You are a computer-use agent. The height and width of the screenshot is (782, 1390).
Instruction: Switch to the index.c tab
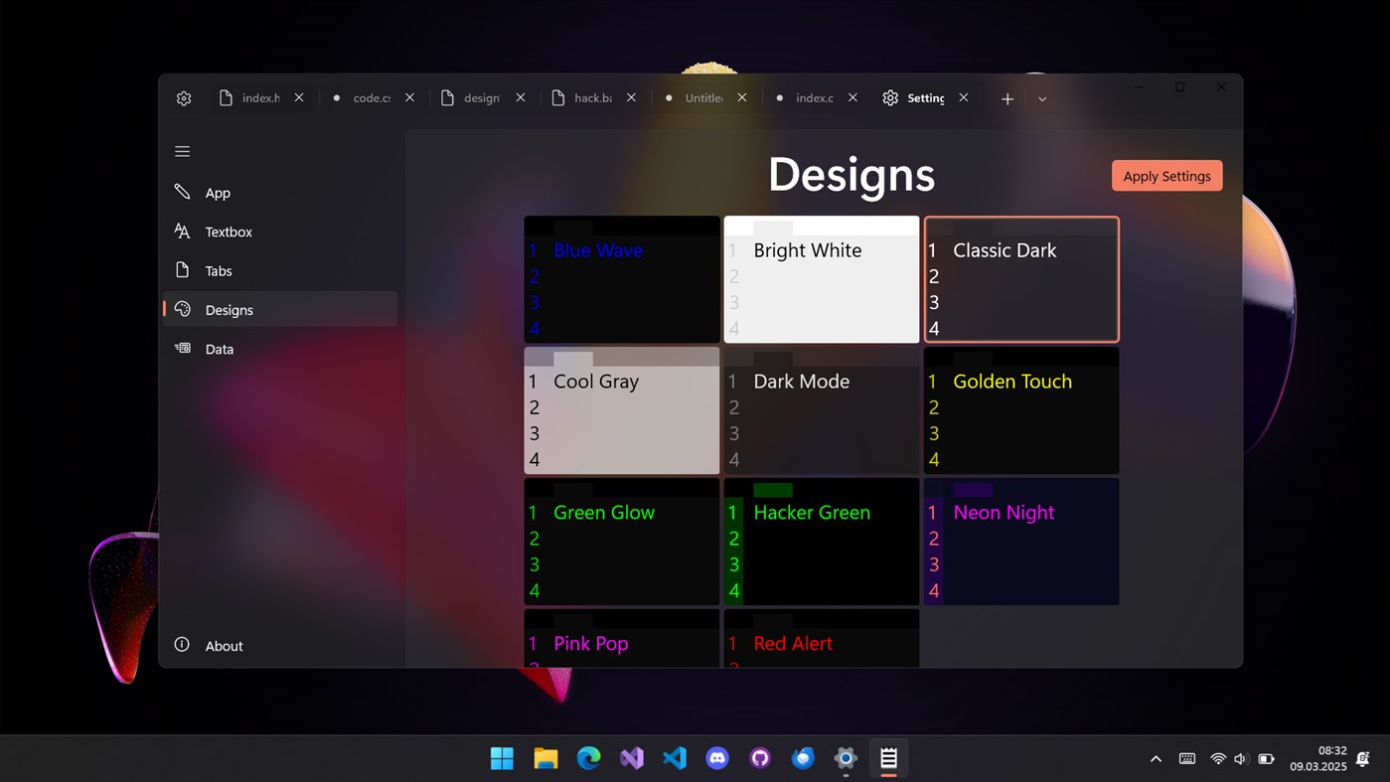point(817,97)
